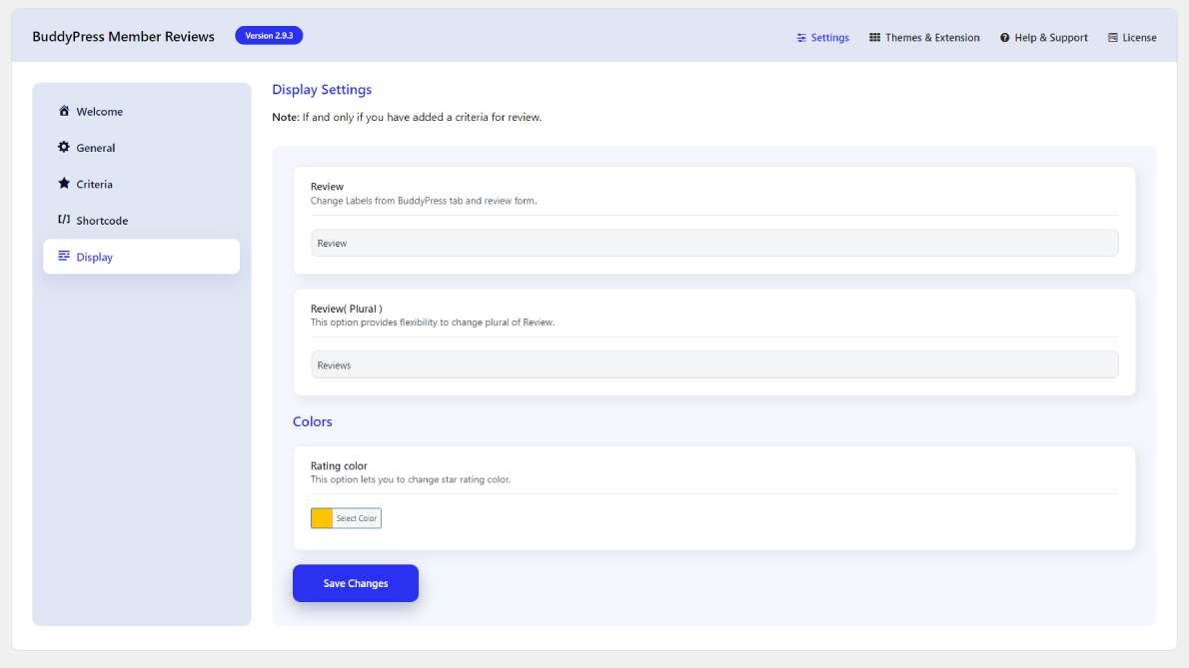Click the Settings sliders icon

click(x=801, y=37)
